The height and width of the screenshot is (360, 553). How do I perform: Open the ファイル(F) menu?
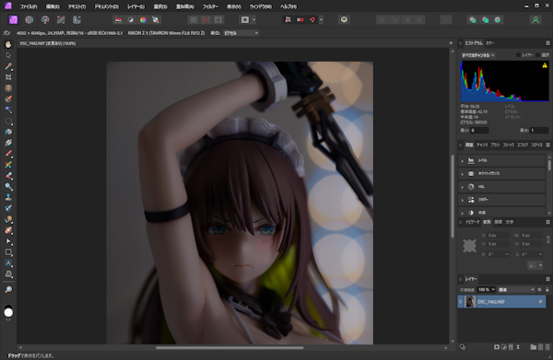[29, 6]
